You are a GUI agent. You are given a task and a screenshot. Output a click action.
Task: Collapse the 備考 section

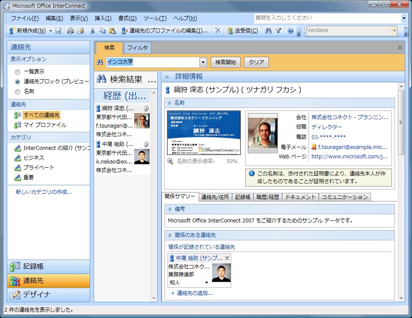coord(170,209)
